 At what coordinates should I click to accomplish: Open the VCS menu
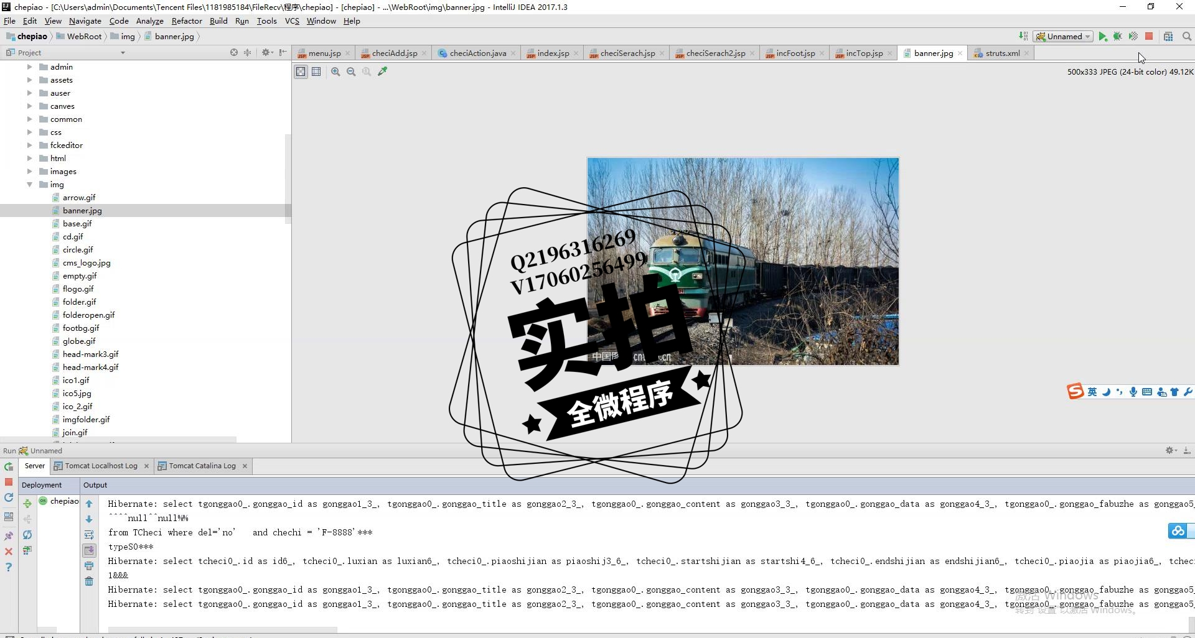[292, 21]
